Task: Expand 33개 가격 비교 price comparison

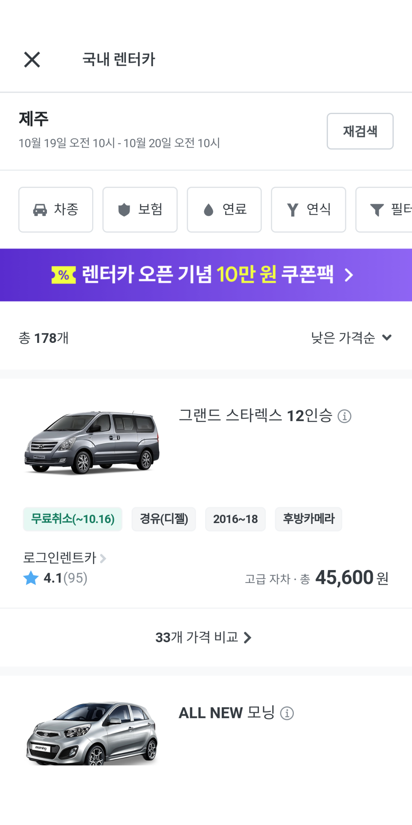Action: [204, 638]
